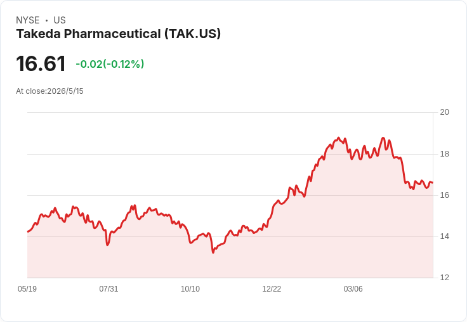The width and height of the screenshot is (467, 322).
Task: Click the -0.02(-0.12%) price change
Action: click(x=110, y=64)
